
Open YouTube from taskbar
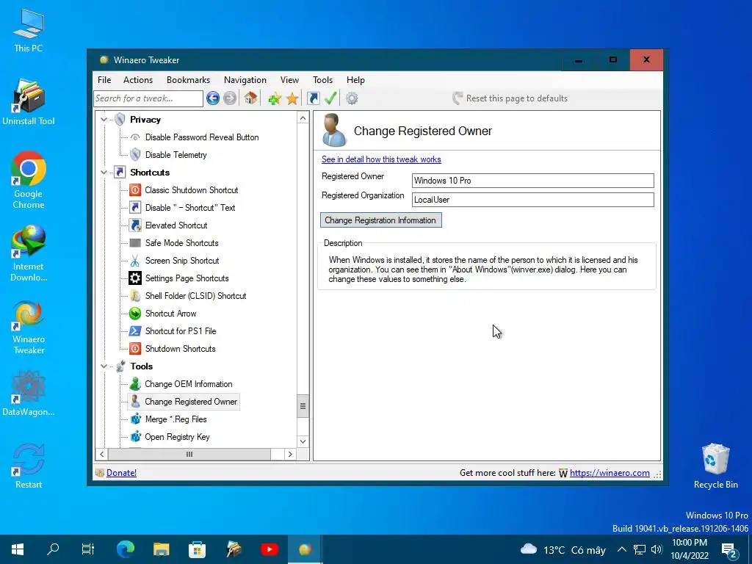point(269,549)
